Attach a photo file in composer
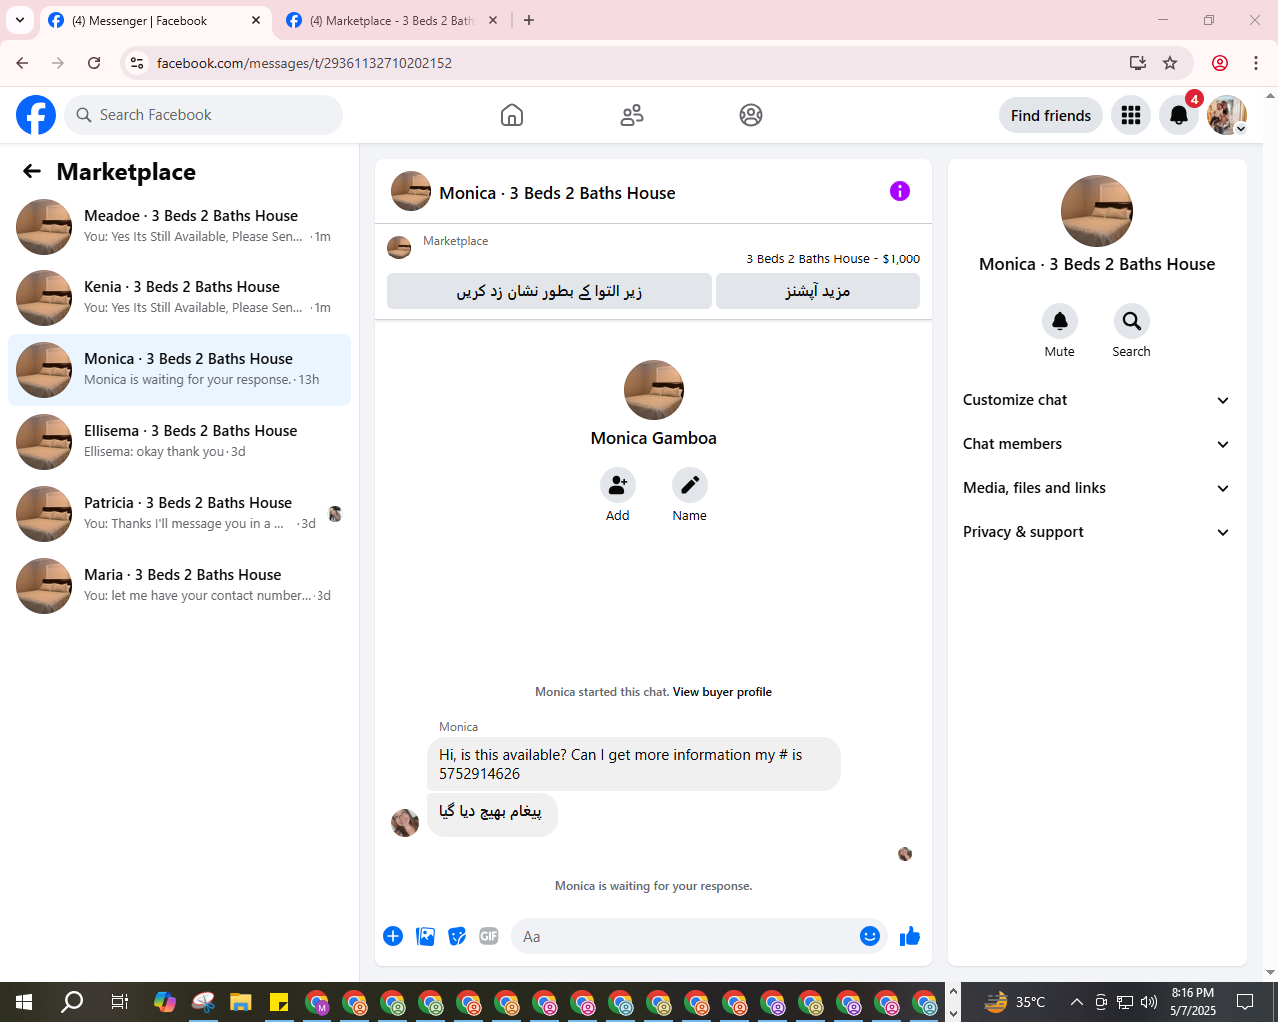 pos(426,936)
